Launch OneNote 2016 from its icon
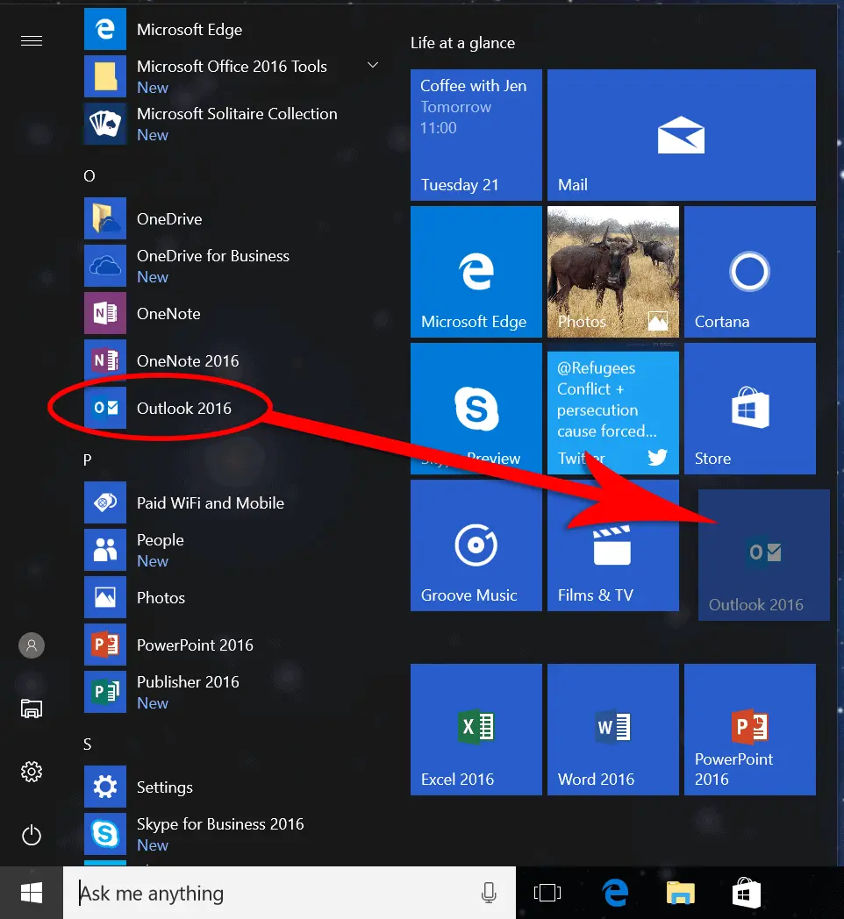The image size is (844, 919). coord(105,360)
